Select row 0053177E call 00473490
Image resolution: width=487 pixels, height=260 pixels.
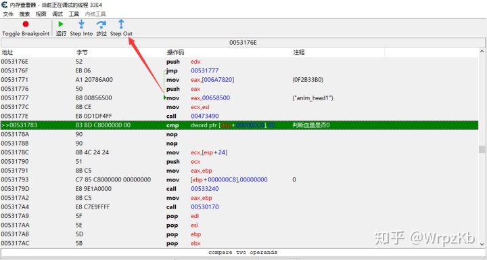[239, 116]
